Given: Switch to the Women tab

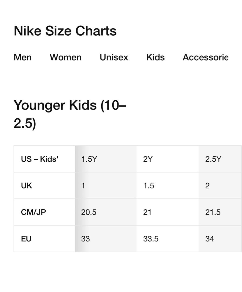Looking at the screenshot, I should (66, 57).
